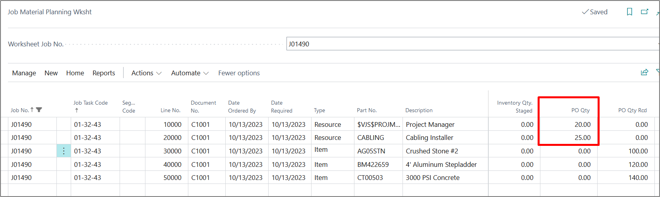Open the Reports tab
The height and width of the screenshot is (197, 660).
coord(104,73)
